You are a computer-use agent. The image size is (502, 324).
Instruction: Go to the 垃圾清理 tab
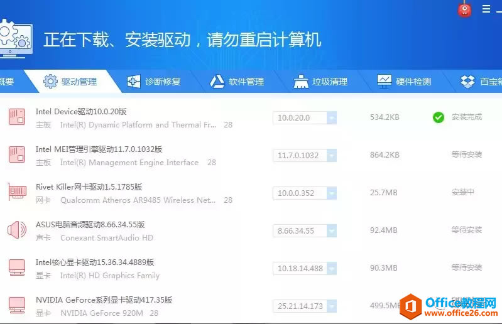click(320, 82)
